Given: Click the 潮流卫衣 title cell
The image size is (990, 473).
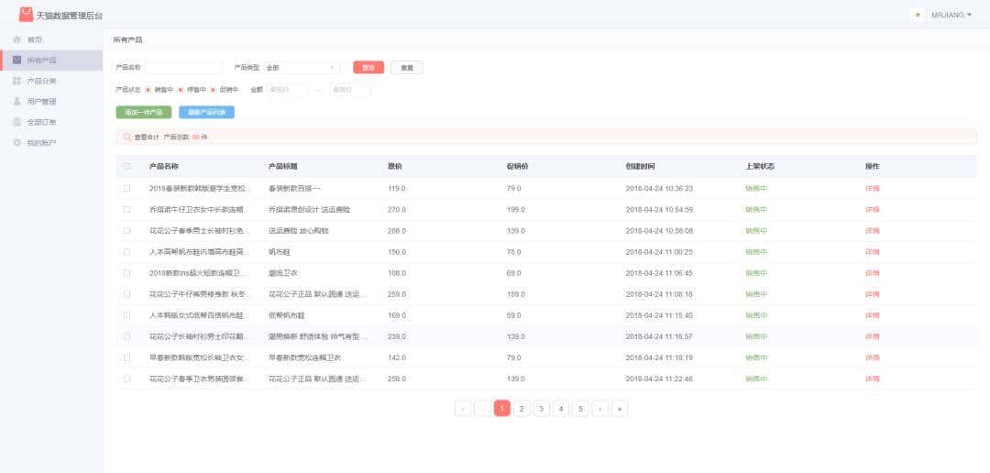Looking at the screenshot, I should pyautogui.click(x=283, y=273).
